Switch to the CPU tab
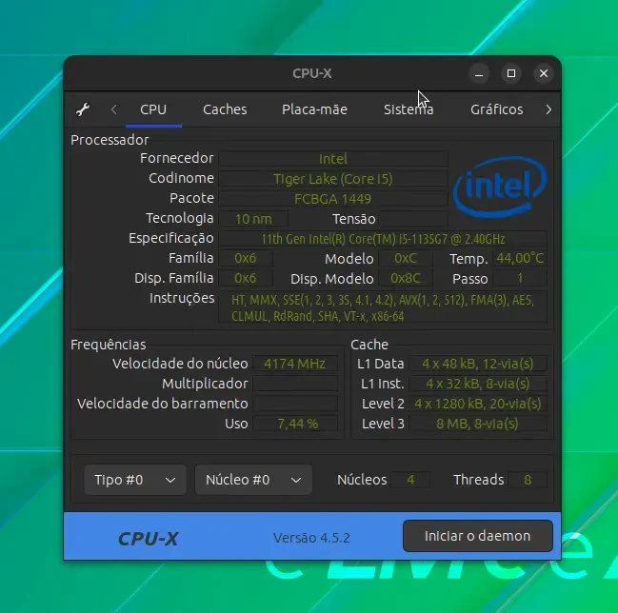 (x=153, y=109)
